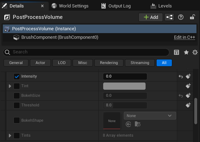Click the Details tab pencil icon
Viewport: 200px width, 142px height.
click(x=5, y=6)
